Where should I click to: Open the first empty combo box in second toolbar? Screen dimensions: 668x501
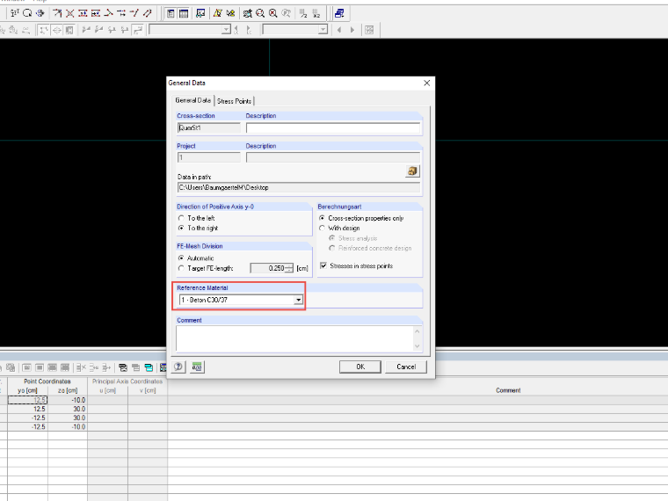(x=190, y=30)
